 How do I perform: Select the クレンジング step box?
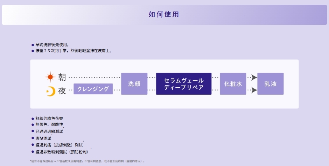click(x=93, y=89)
